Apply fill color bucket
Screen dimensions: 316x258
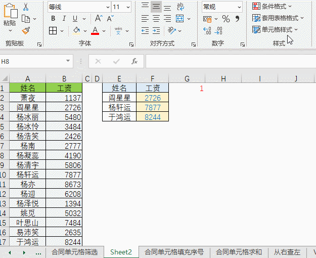click(x=76, y=31)
